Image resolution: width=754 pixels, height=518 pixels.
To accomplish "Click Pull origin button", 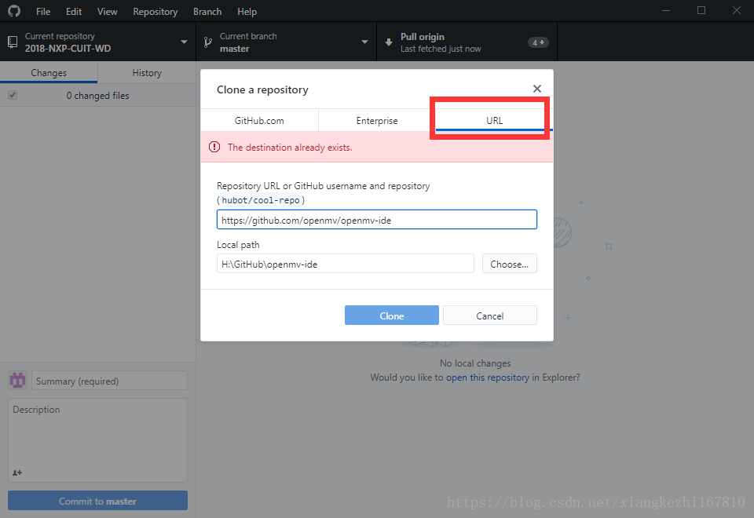I will (467, 42).
